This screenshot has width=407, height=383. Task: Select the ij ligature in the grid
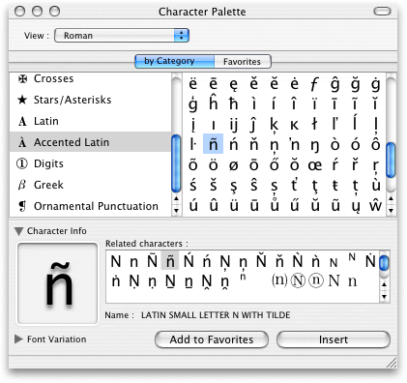[x=234, y=125]
